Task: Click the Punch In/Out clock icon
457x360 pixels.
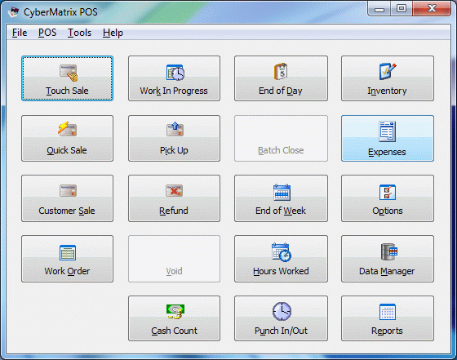Action: 282,311
